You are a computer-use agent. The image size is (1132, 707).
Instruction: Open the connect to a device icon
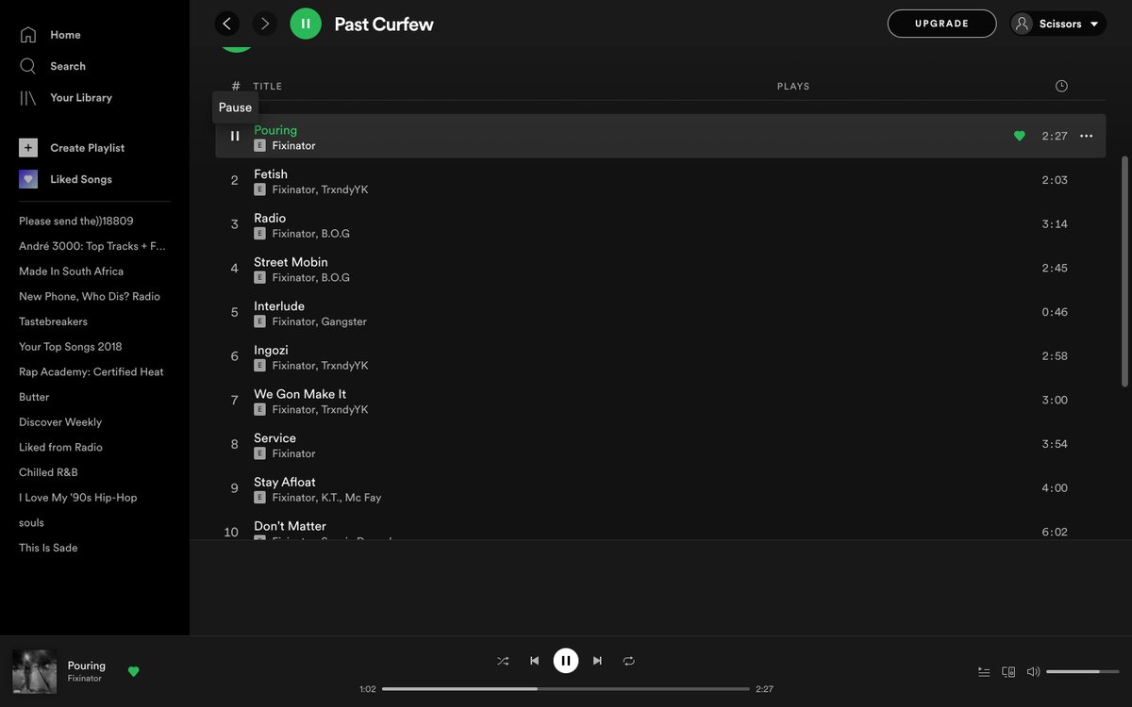coord(1008,672)
